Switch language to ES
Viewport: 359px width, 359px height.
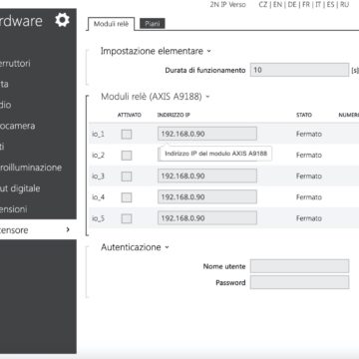point(330,5)
